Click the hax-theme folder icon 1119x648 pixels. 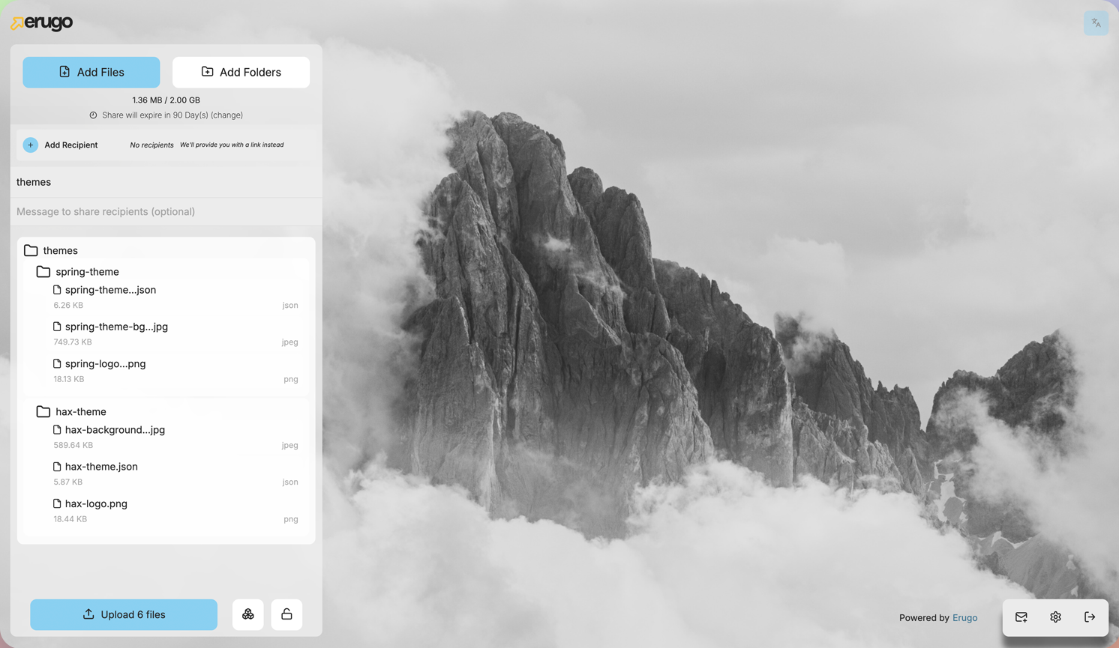click(43, 411)
